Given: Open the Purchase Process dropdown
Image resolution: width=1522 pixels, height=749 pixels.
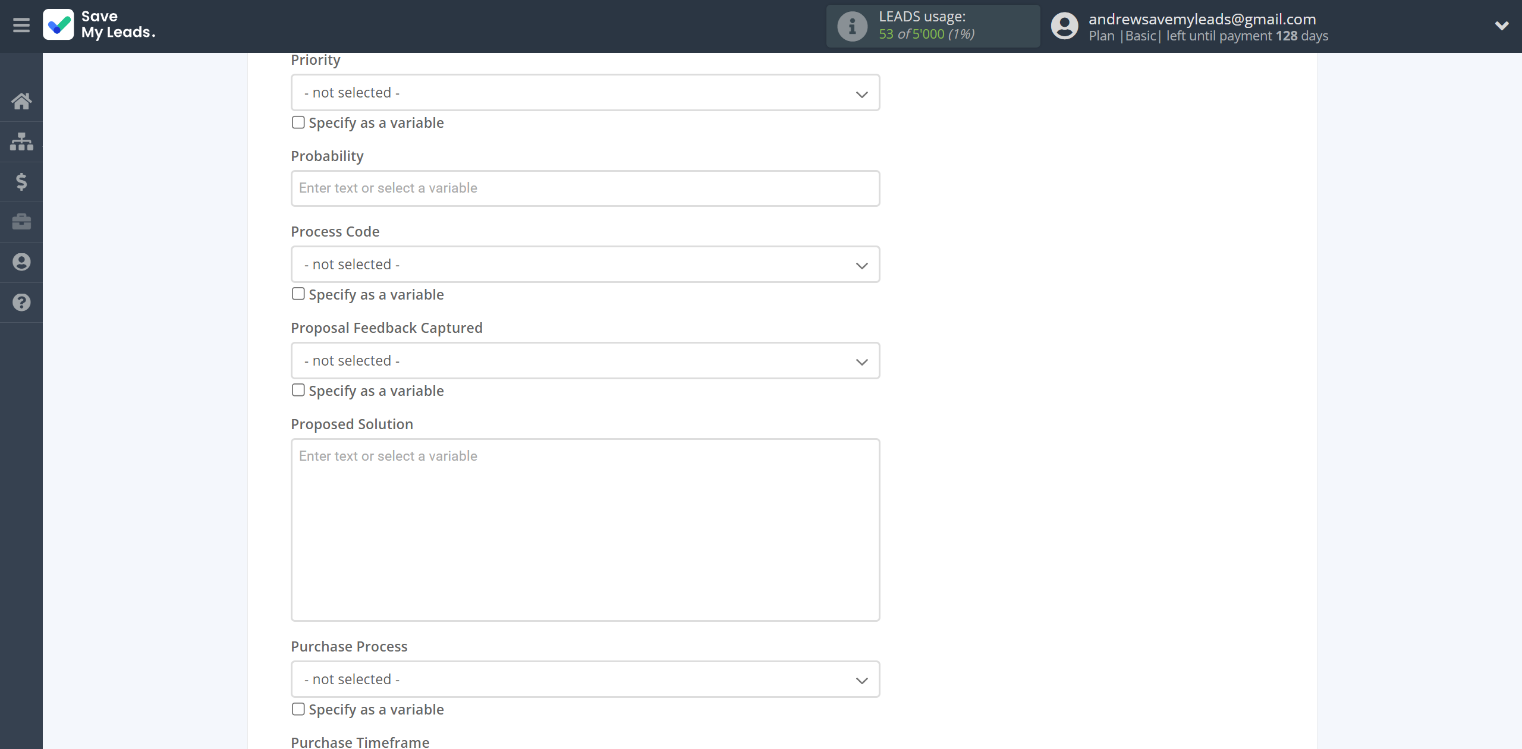Looking at the screenshot, I should click(585, 679).
